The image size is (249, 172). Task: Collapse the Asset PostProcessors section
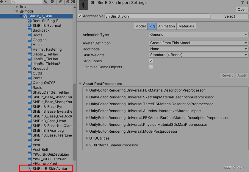pyautogui.click(x=80, y=84)
